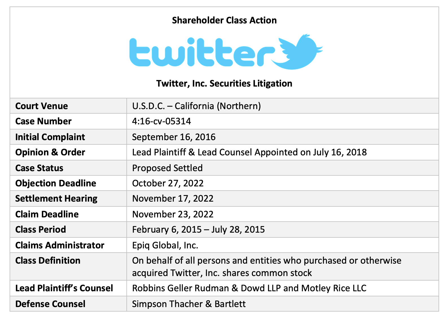This screenshot has width=447, height=322.
Task: Select the November 17, 2022 hearing date
Action: click(173, 199)
